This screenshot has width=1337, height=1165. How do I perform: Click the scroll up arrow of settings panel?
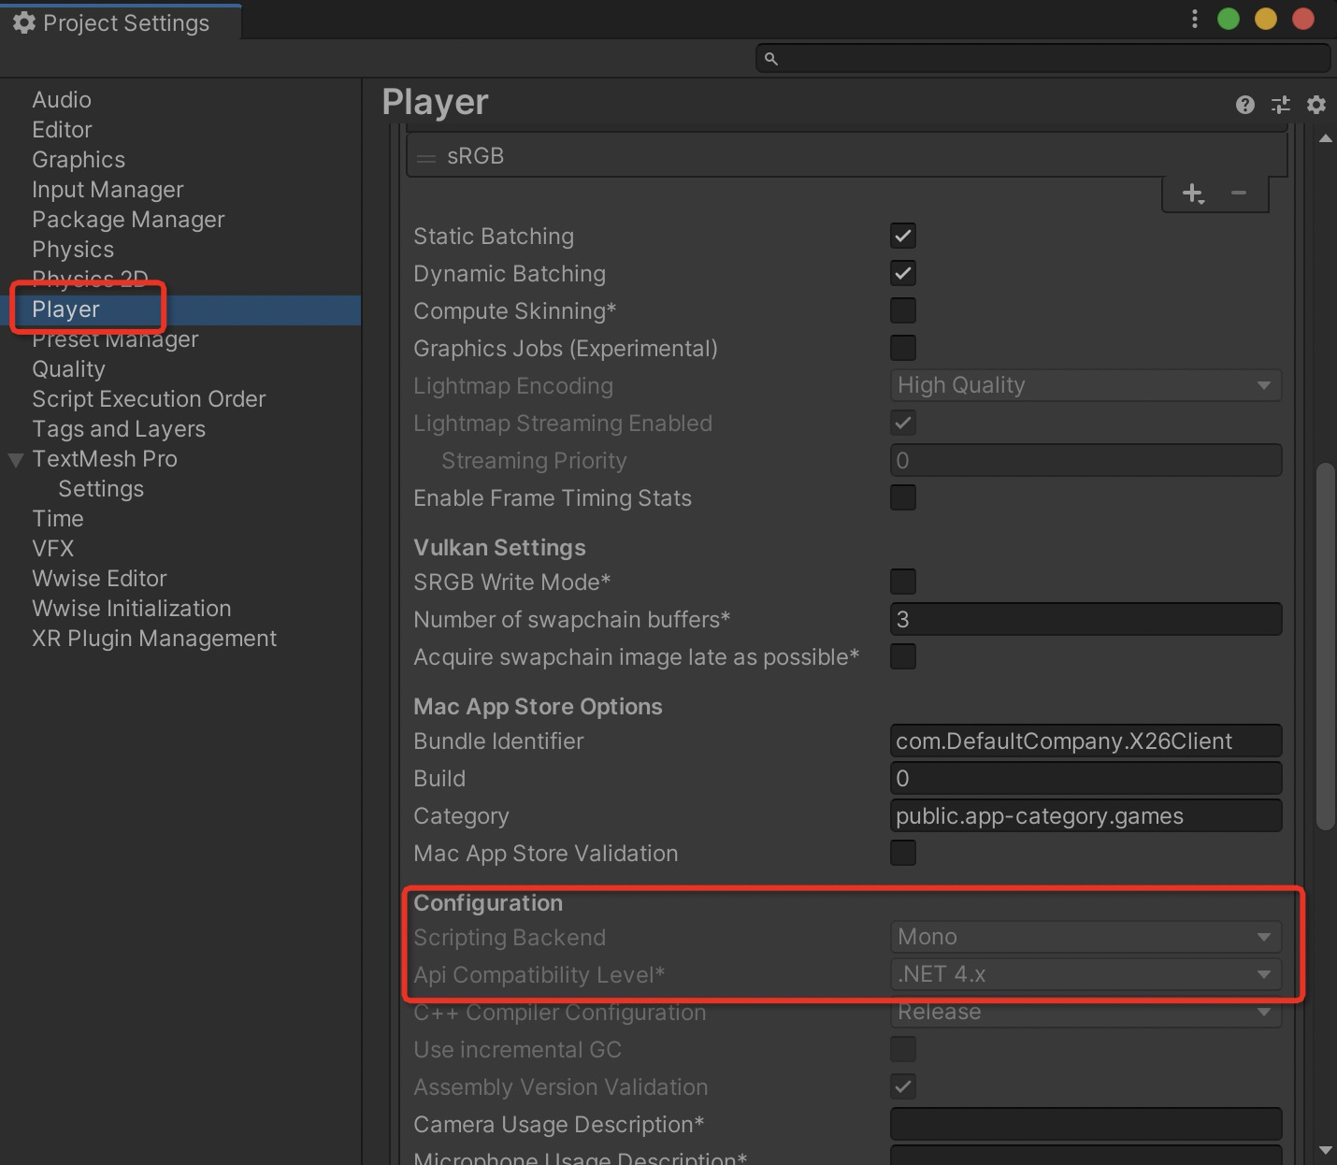click(1325, 139)
